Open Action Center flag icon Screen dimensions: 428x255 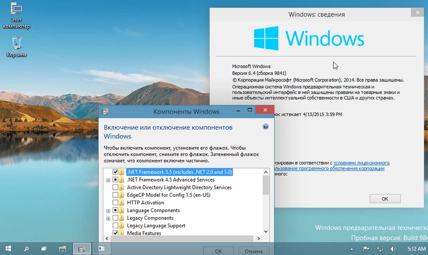[x=366, y=249]
